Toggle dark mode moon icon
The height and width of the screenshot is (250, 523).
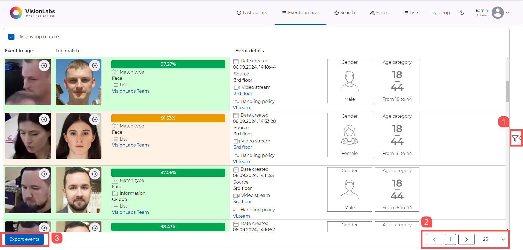(x=462, y=13)
